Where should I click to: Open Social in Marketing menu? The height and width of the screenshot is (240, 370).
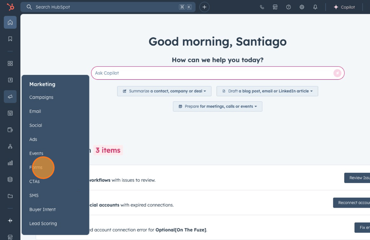click(36, 125)
